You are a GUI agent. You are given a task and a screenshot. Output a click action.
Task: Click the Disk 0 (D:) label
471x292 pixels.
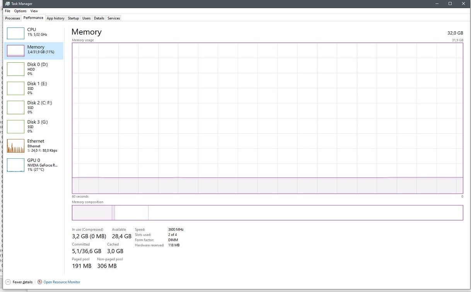click(38, 64)
